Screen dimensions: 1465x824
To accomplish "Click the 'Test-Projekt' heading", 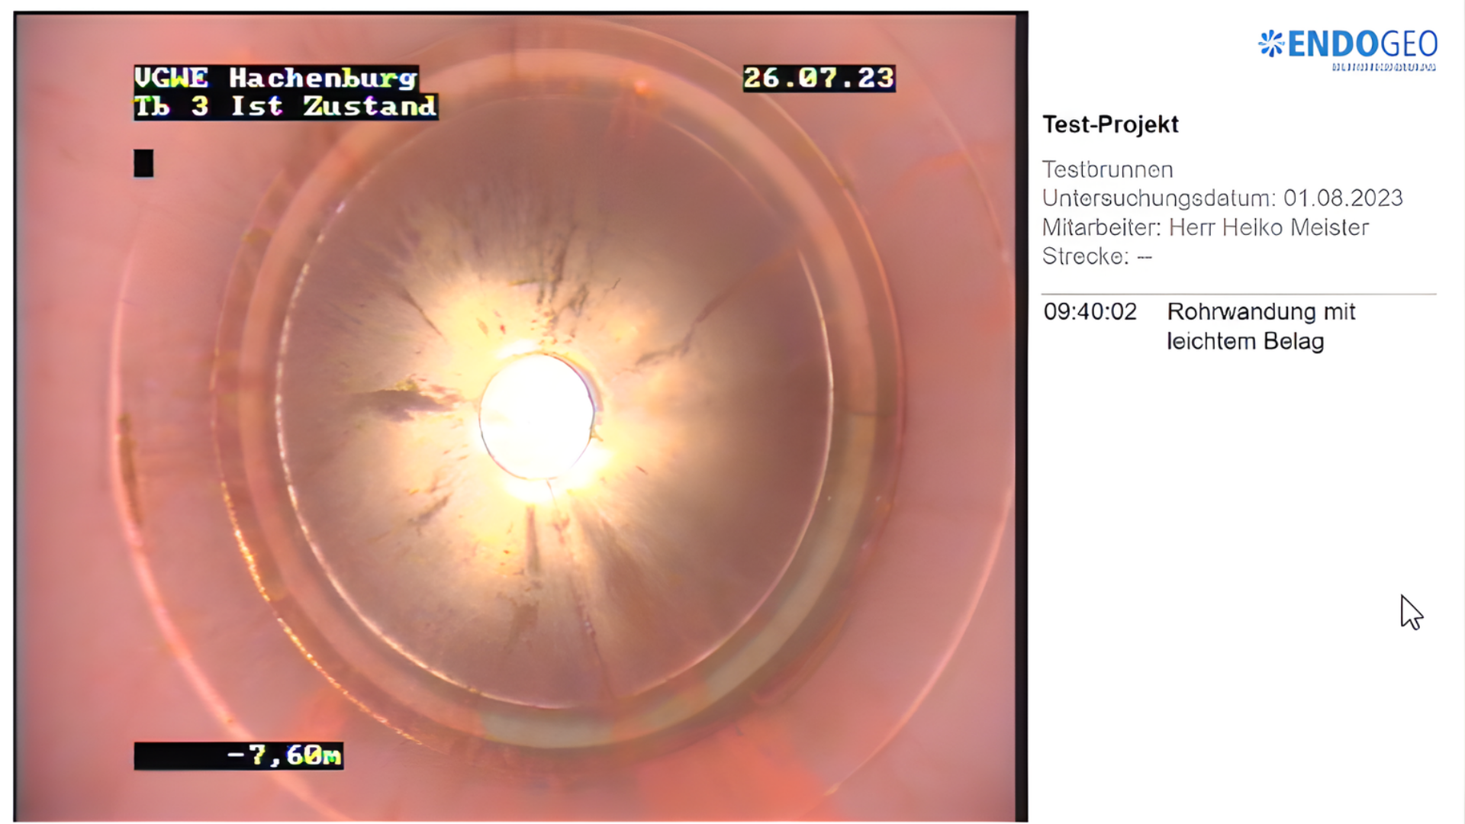I will coord(1110,124).
